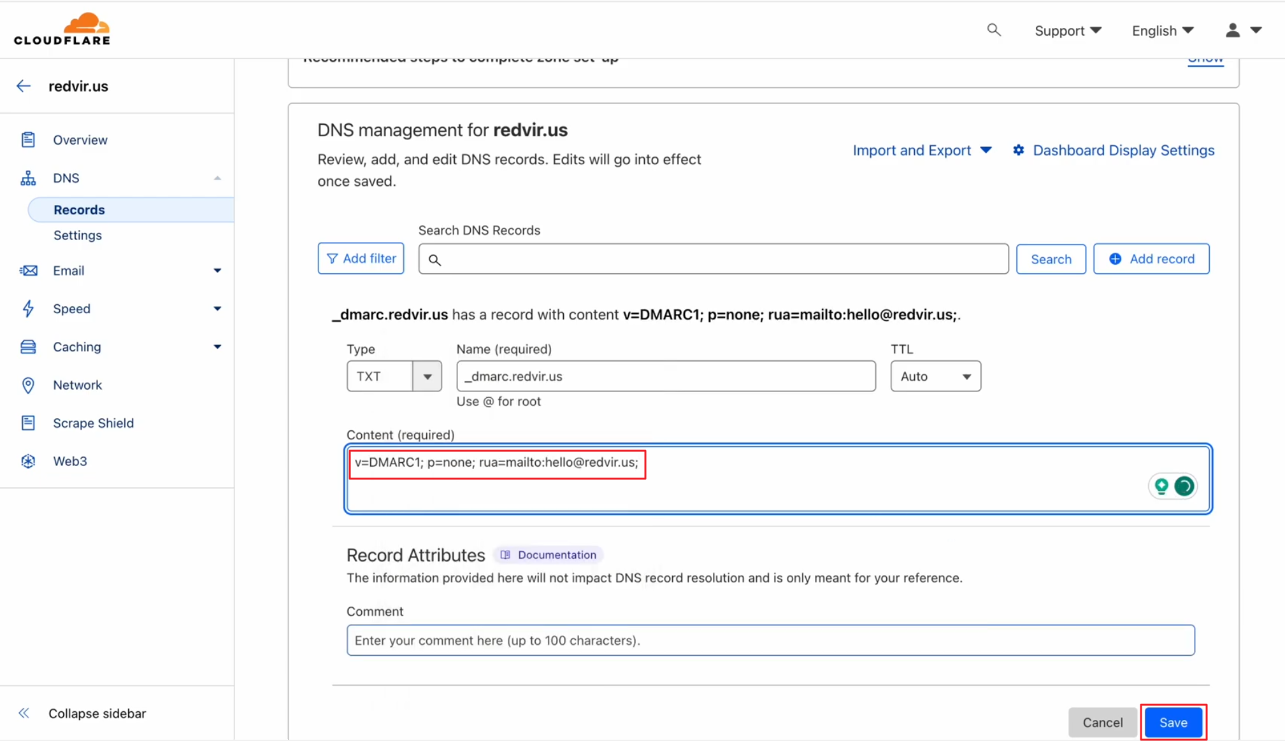Click the Web3 sidebar icon

tap(28, 461)
